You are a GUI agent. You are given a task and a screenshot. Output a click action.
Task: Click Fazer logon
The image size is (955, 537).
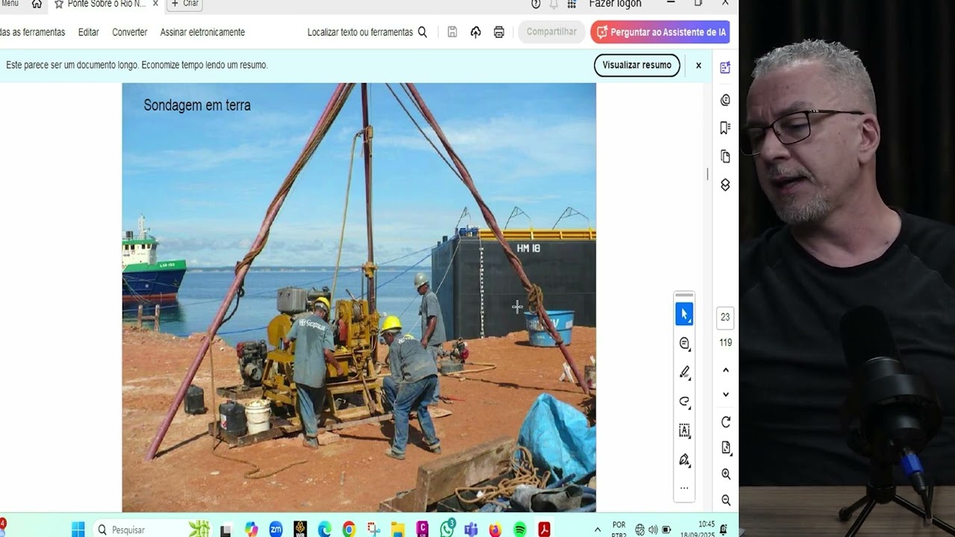coord(616,4)
